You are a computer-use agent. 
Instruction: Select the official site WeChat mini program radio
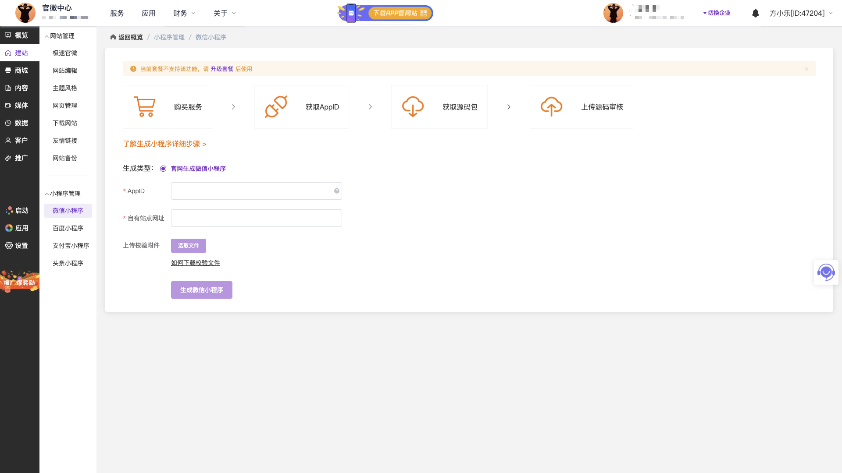click(163, 169)
